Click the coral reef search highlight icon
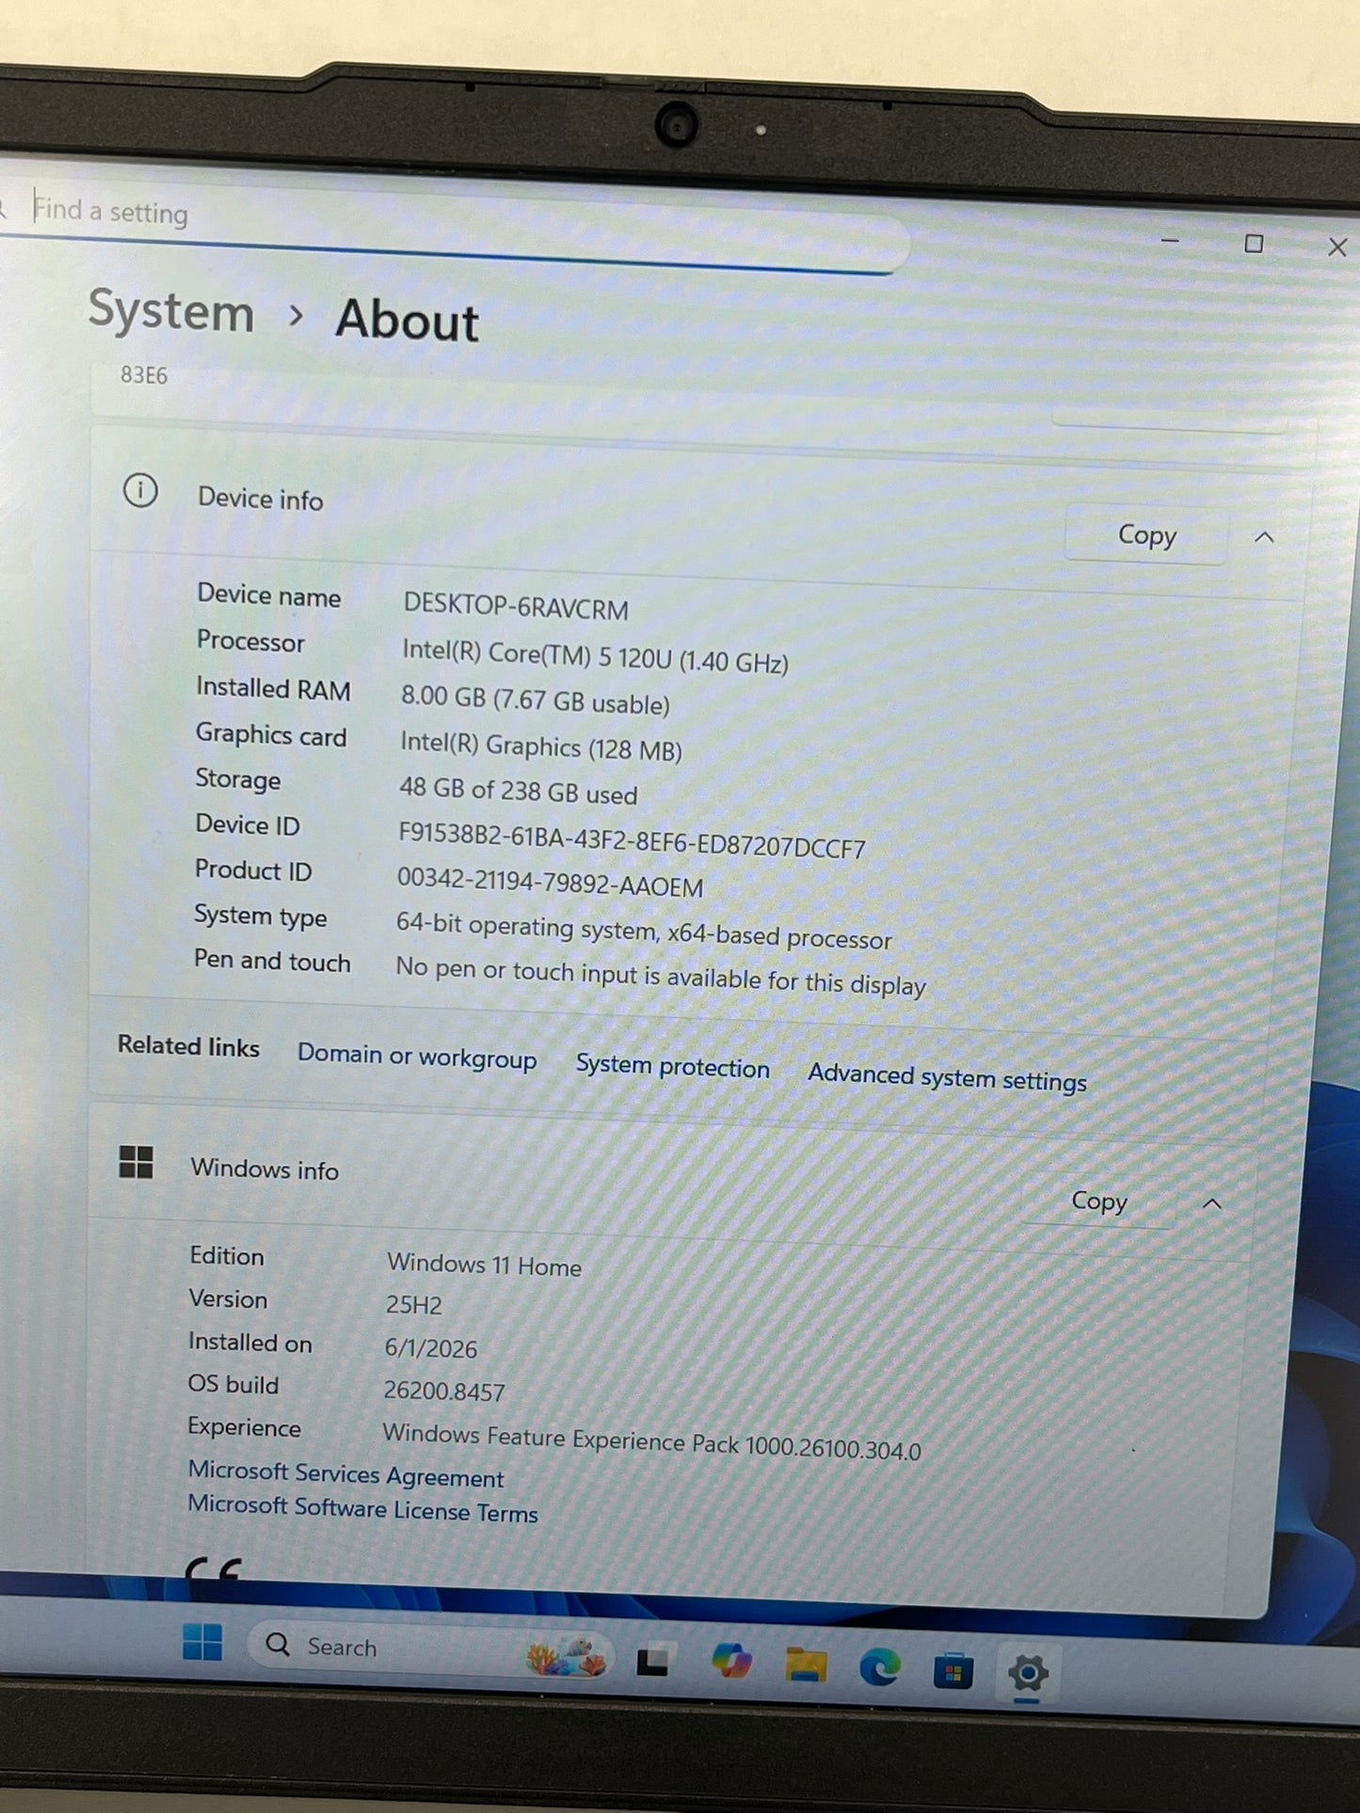Screen dimensions: 1360x1813 coord(568,1656)
